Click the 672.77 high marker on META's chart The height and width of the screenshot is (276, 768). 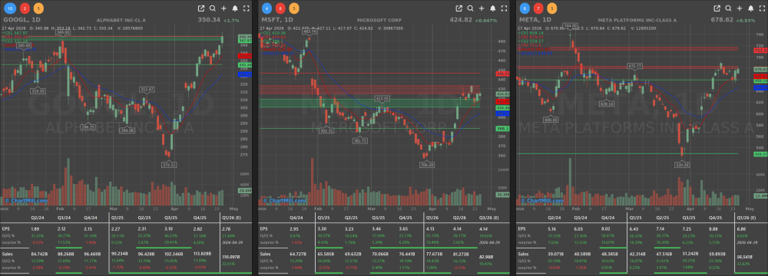tap(635, 66)
